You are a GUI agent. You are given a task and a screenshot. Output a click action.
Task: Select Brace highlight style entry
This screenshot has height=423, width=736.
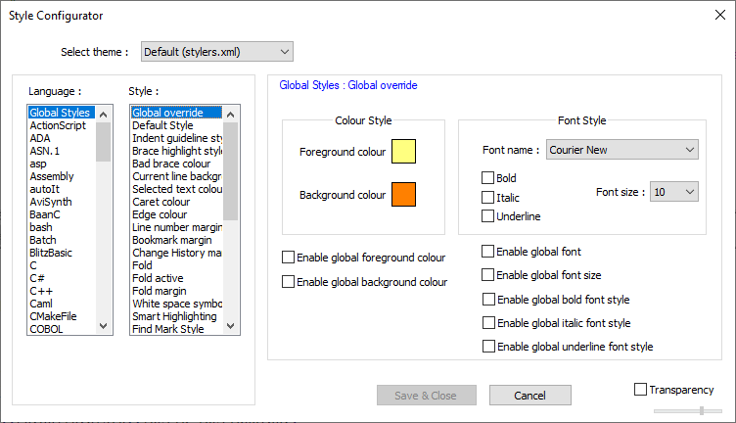(x=176, y=151)
